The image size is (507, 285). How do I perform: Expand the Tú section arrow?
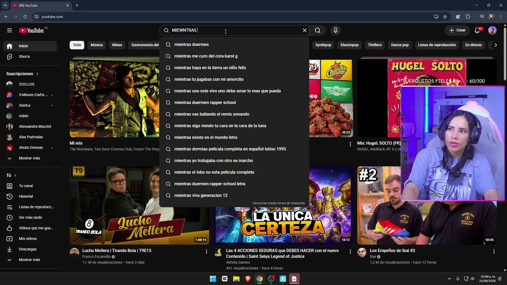[x=15, y=175]
